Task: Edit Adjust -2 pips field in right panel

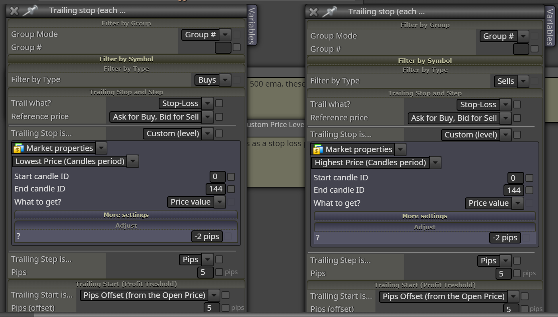Action: (504, 238)
